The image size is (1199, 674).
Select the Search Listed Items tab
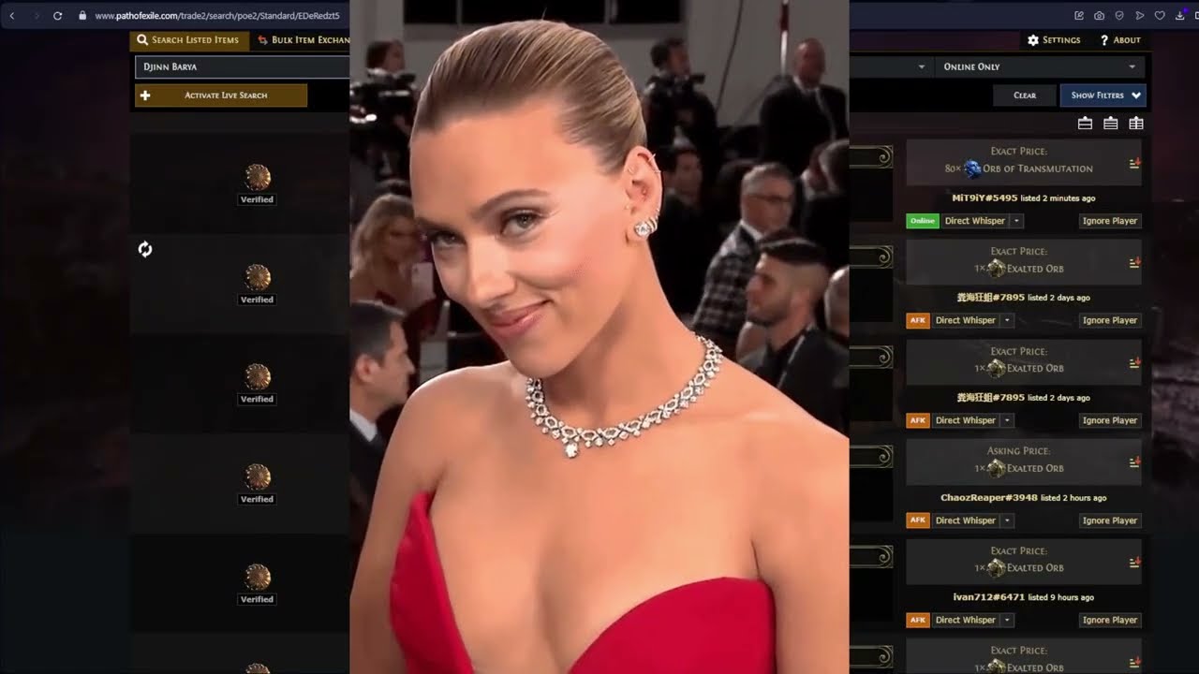click(188, 40)
